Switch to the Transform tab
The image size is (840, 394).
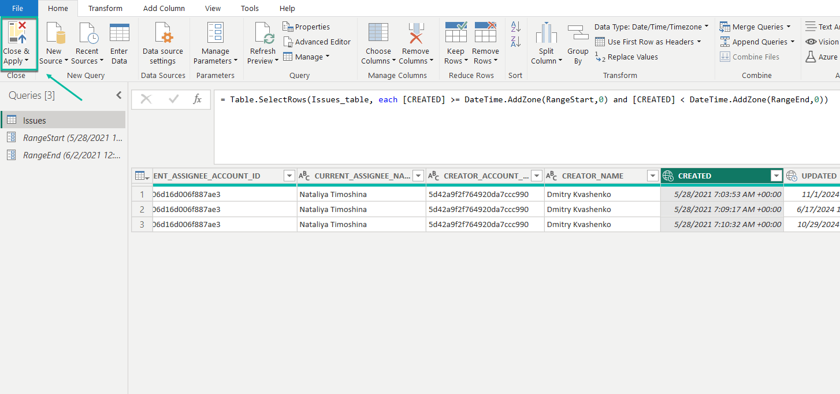pyautogui.click(x=105, y=8)
